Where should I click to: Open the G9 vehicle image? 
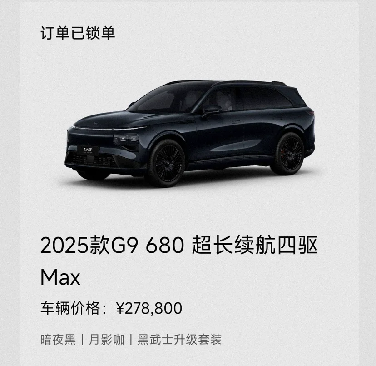(x=190, y=134)
